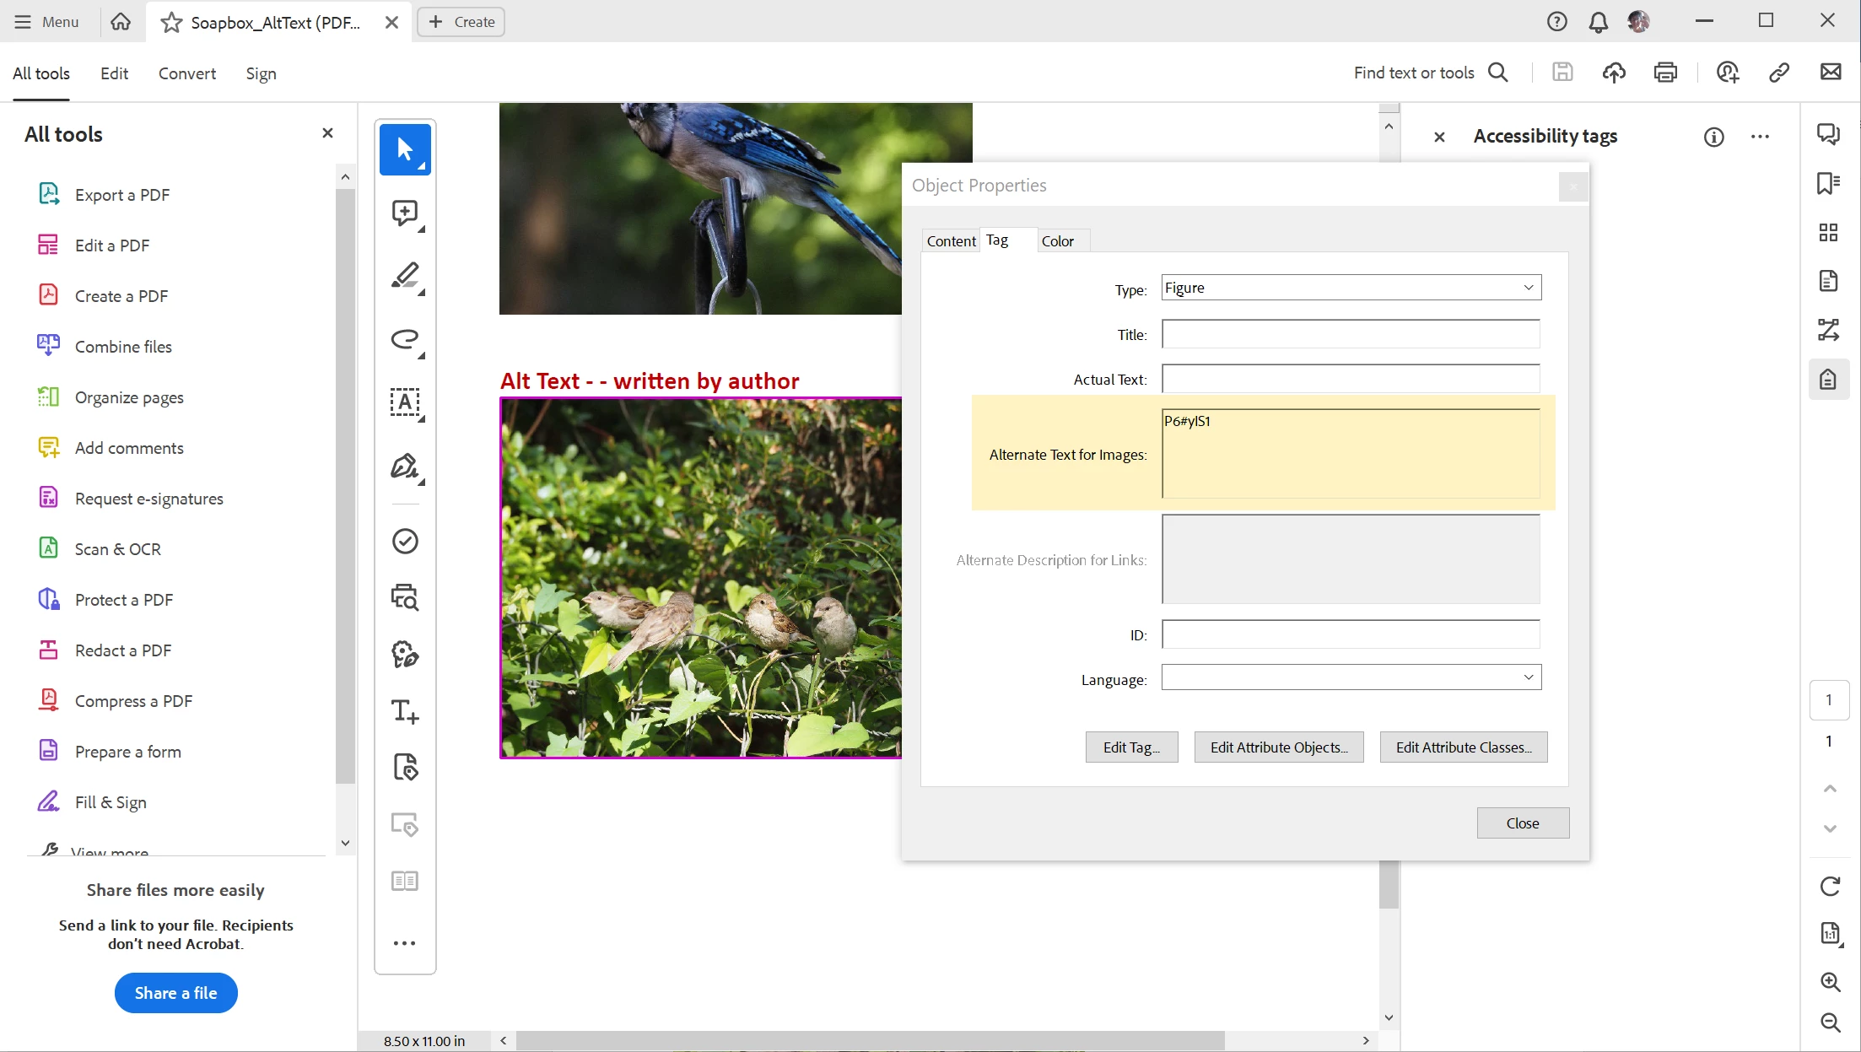This screenshot has width=1861, height=1052.
Task: Click the Print icon in top bar
Action: [1665, 73]
